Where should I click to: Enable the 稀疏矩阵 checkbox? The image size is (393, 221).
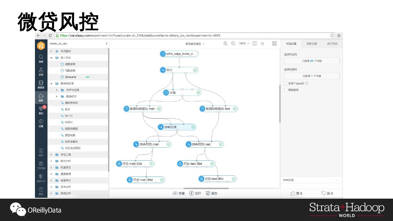[x=286, y=90]
